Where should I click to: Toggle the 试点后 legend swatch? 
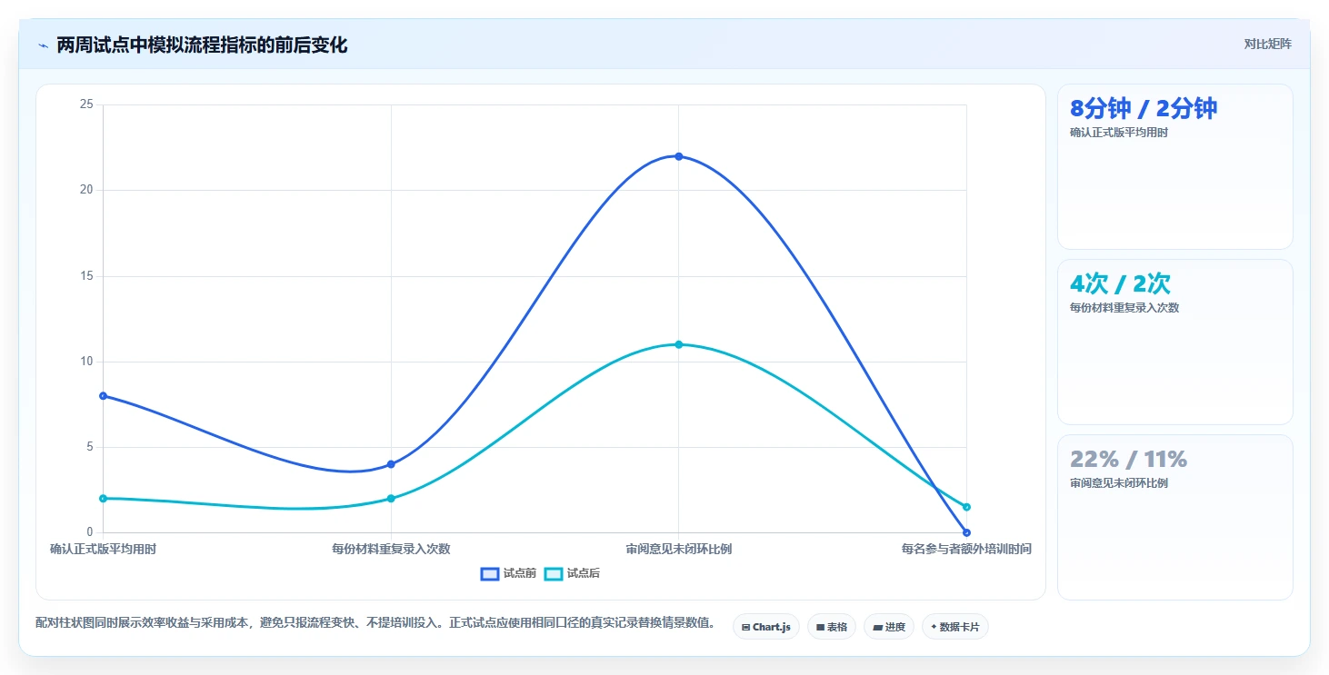click(x=554, y=573)
